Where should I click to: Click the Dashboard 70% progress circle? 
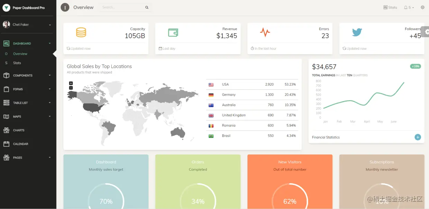point(106,196)
